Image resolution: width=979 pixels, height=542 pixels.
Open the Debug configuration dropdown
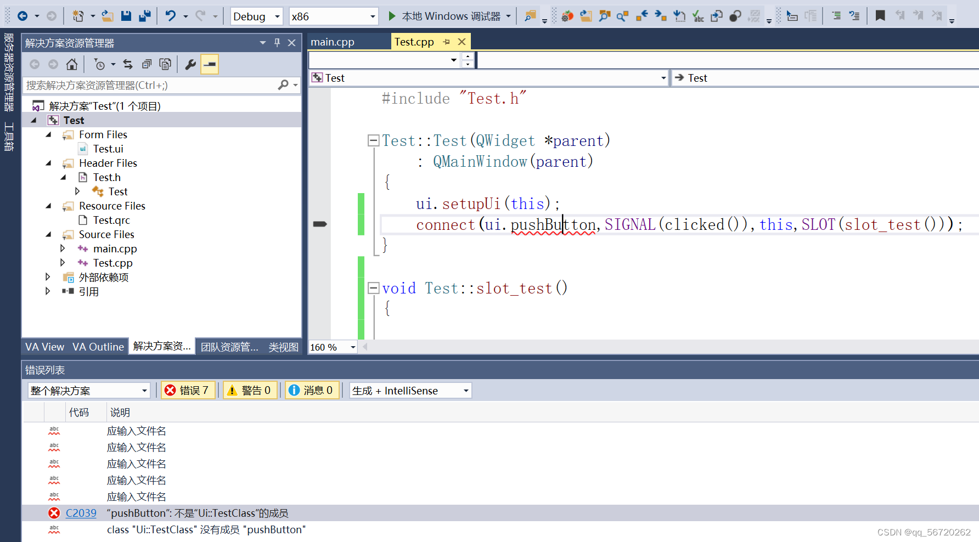(x=256, y=16)
